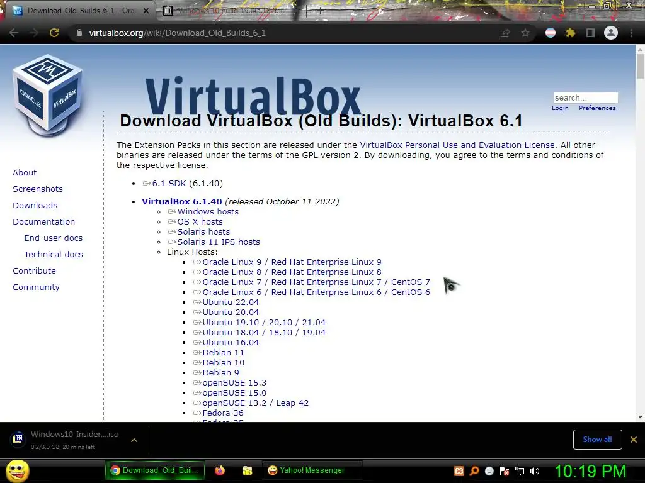Switch to the Download_Old_Builds_6_1 tab
645x483 pixels.
point(78,11)
